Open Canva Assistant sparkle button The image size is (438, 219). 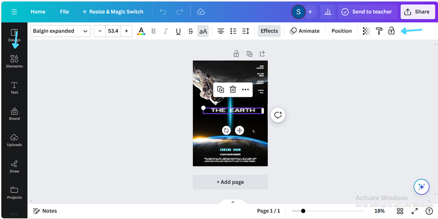421,187
